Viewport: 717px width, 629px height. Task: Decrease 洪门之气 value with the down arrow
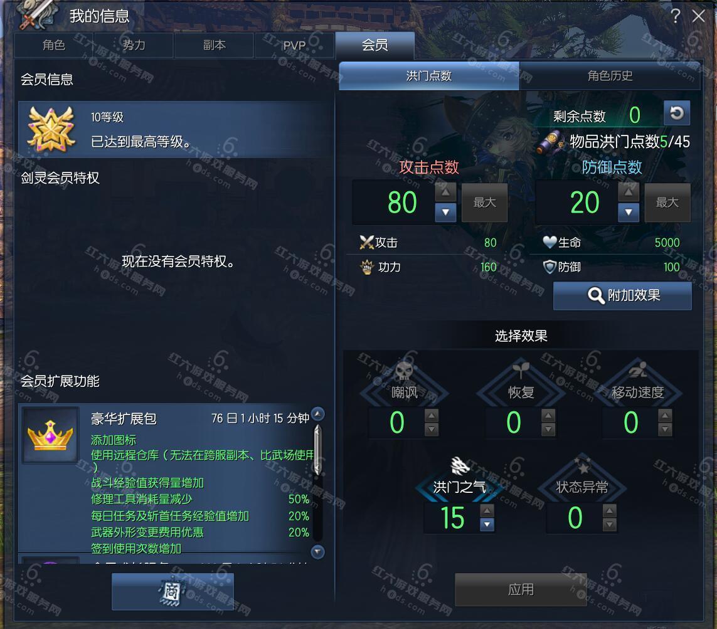(487, 525)
